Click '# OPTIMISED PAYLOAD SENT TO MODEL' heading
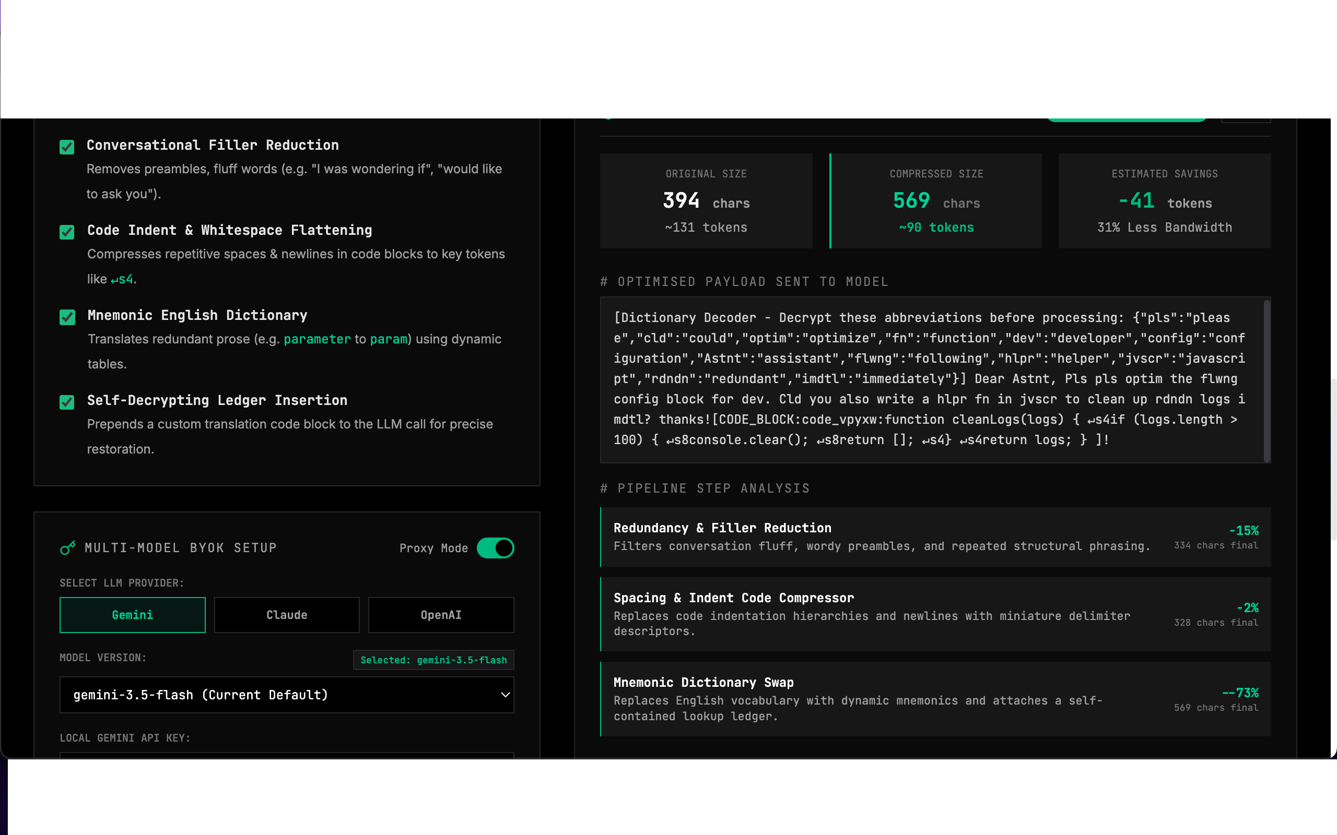The image size is (1337, 835). coord(744,282)
